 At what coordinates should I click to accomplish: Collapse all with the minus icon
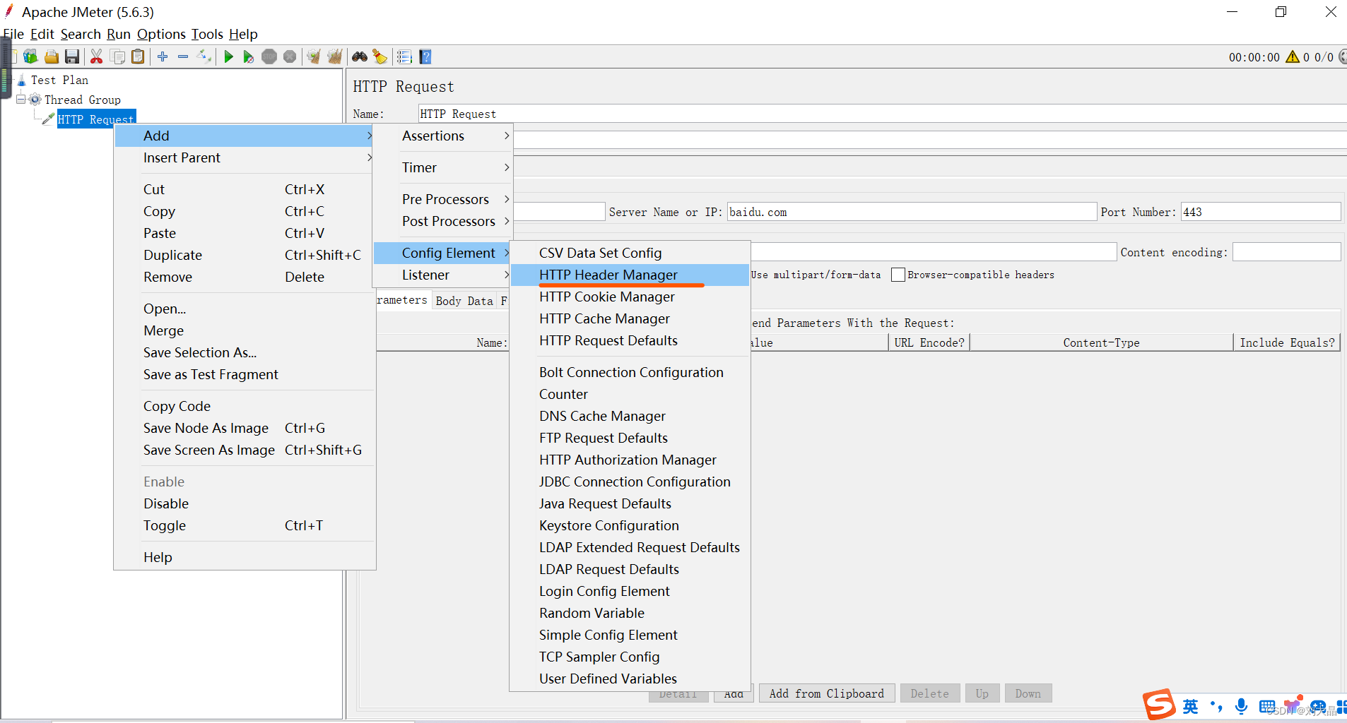pos(183,56)
